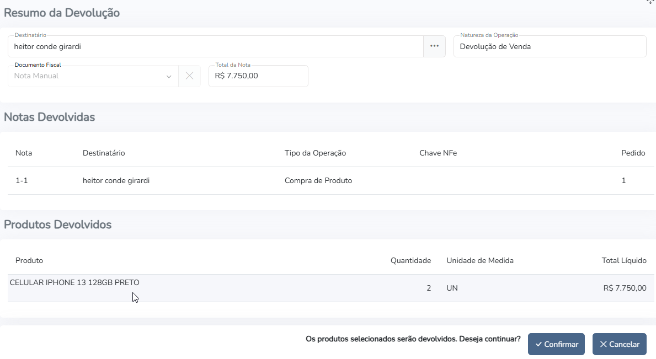
Task: Click Tipo da Operação column header
Action: [315, 153]
